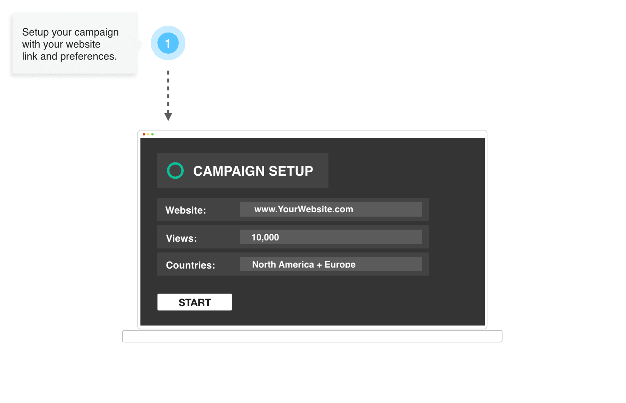The width and height of the screenshot is (626, 403).
Task: Click the laptop base bar
Action: (312, 336)
